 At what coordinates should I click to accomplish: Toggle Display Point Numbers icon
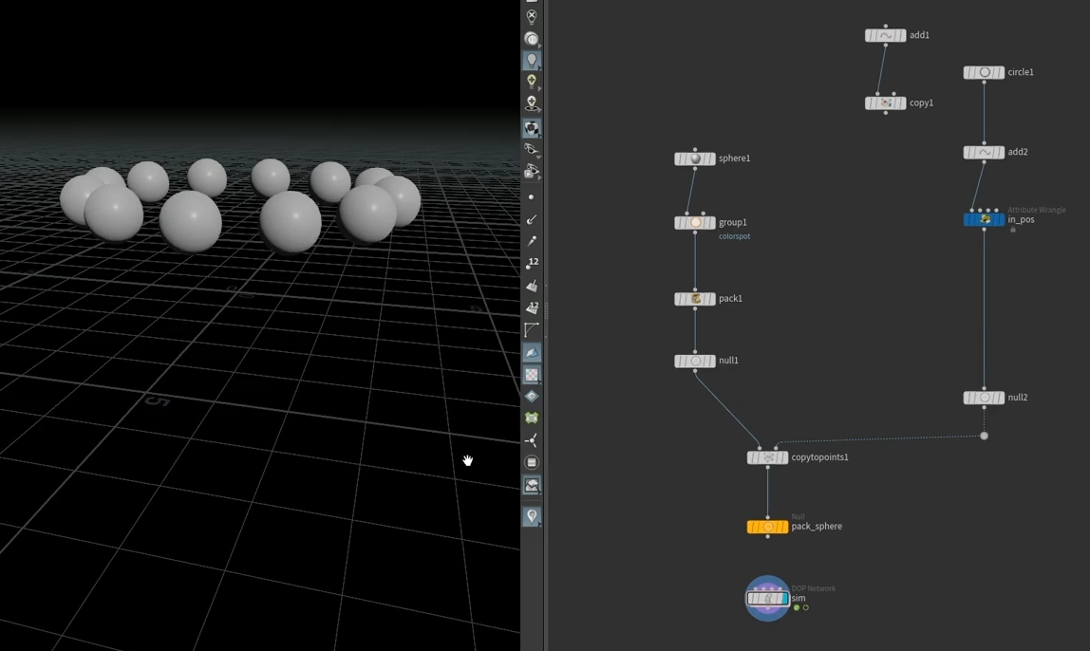pyautogui.click(x=532, y=263)
